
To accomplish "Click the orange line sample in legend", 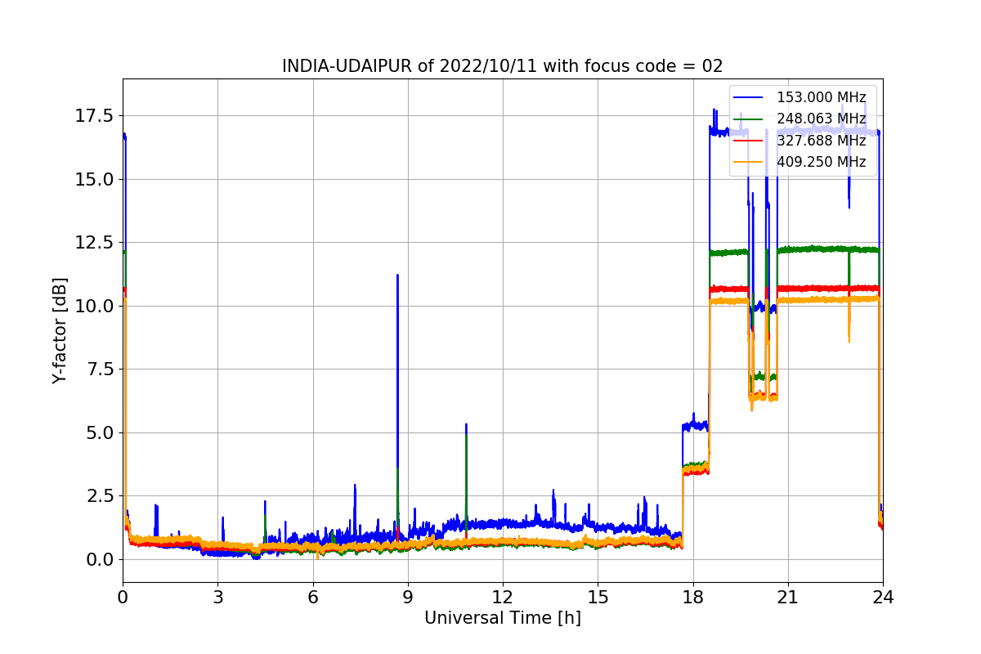I will 749,162.
